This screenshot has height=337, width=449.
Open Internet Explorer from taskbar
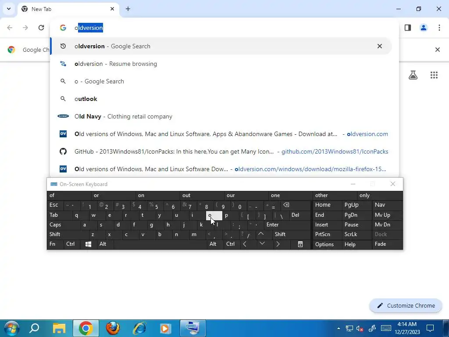tap(139, 328)
